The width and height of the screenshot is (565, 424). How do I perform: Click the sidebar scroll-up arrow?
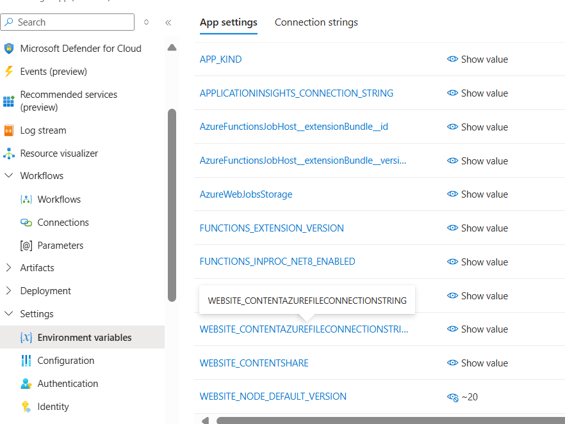[x=172, y=47]
